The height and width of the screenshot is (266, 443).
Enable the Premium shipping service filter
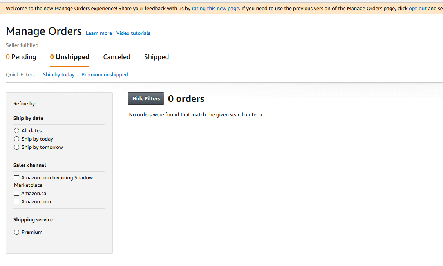tap(16, 232)
